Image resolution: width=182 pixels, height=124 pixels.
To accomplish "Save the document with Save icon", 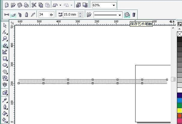I will click(x=20, y=5).
